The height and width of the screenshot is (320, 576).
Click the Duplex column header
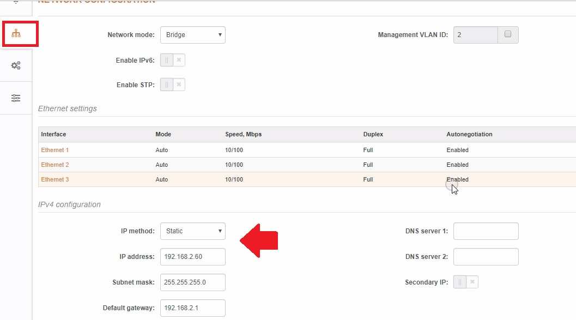pyautogui.click(x=373, y=134)
